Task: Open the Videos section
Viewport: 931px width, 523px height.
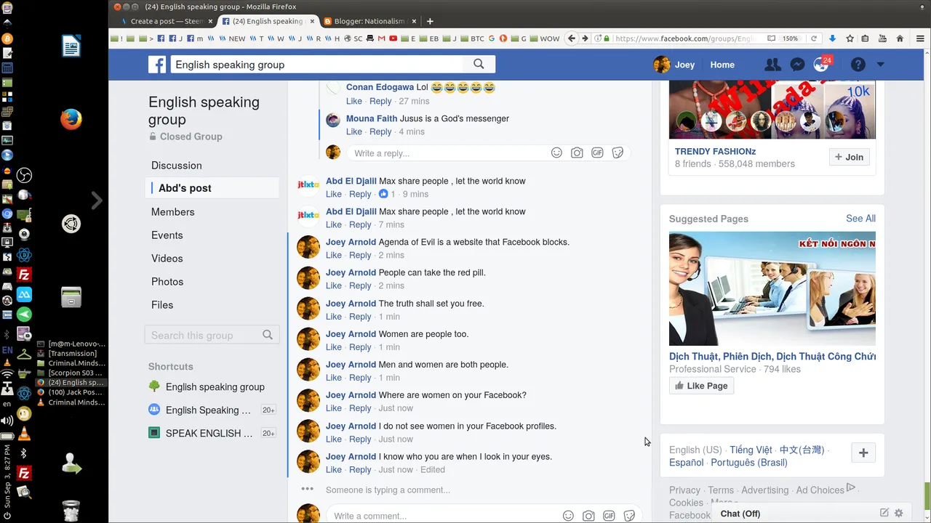Action: pos(167,259)
